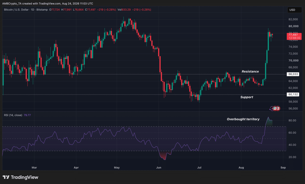The image size is (305, 184).
Task: Click the 56,000 price axis label
Action: pos(293,109)
